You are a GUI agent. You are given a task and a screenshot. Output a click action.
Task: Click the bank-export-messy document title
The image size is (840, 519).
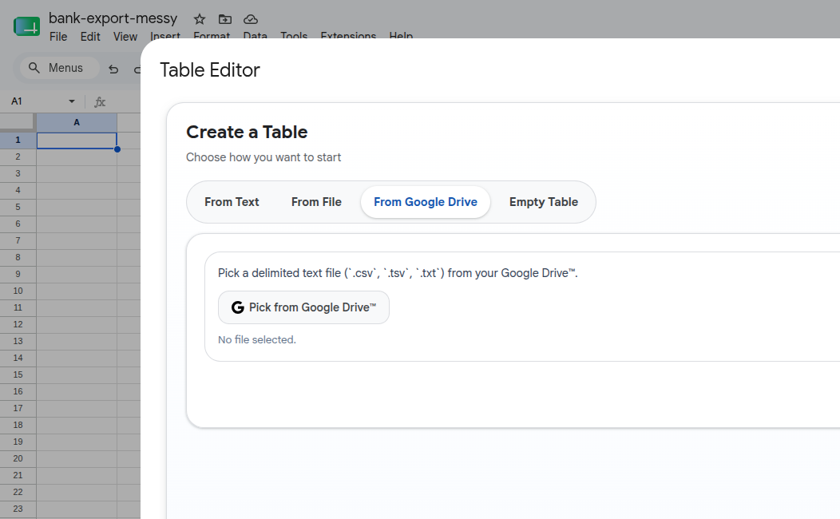(113, 18)
